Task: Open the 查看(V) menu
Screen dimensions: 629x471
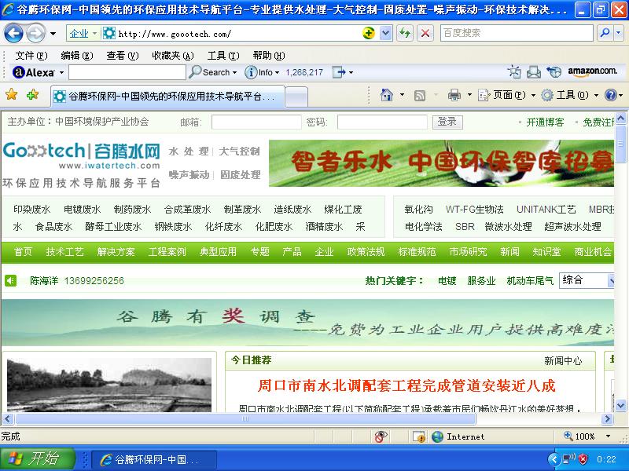Action: pos(123,55)
